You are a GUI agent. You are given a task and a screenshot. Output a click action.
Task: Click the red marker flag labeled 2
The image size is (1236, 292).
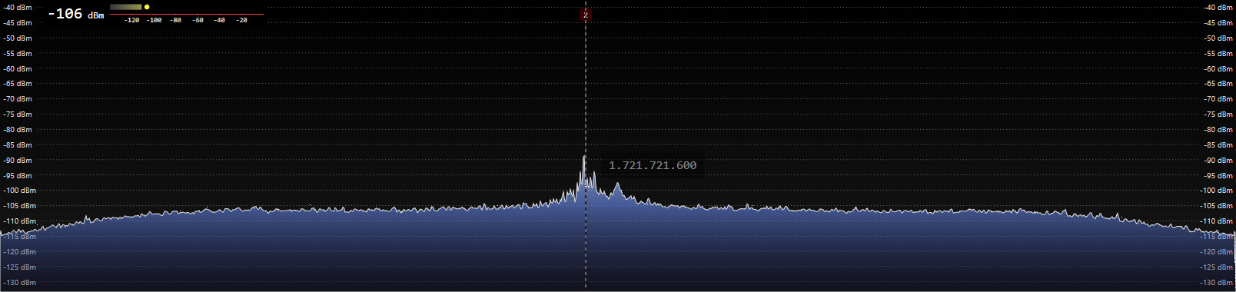coord(586,15)
